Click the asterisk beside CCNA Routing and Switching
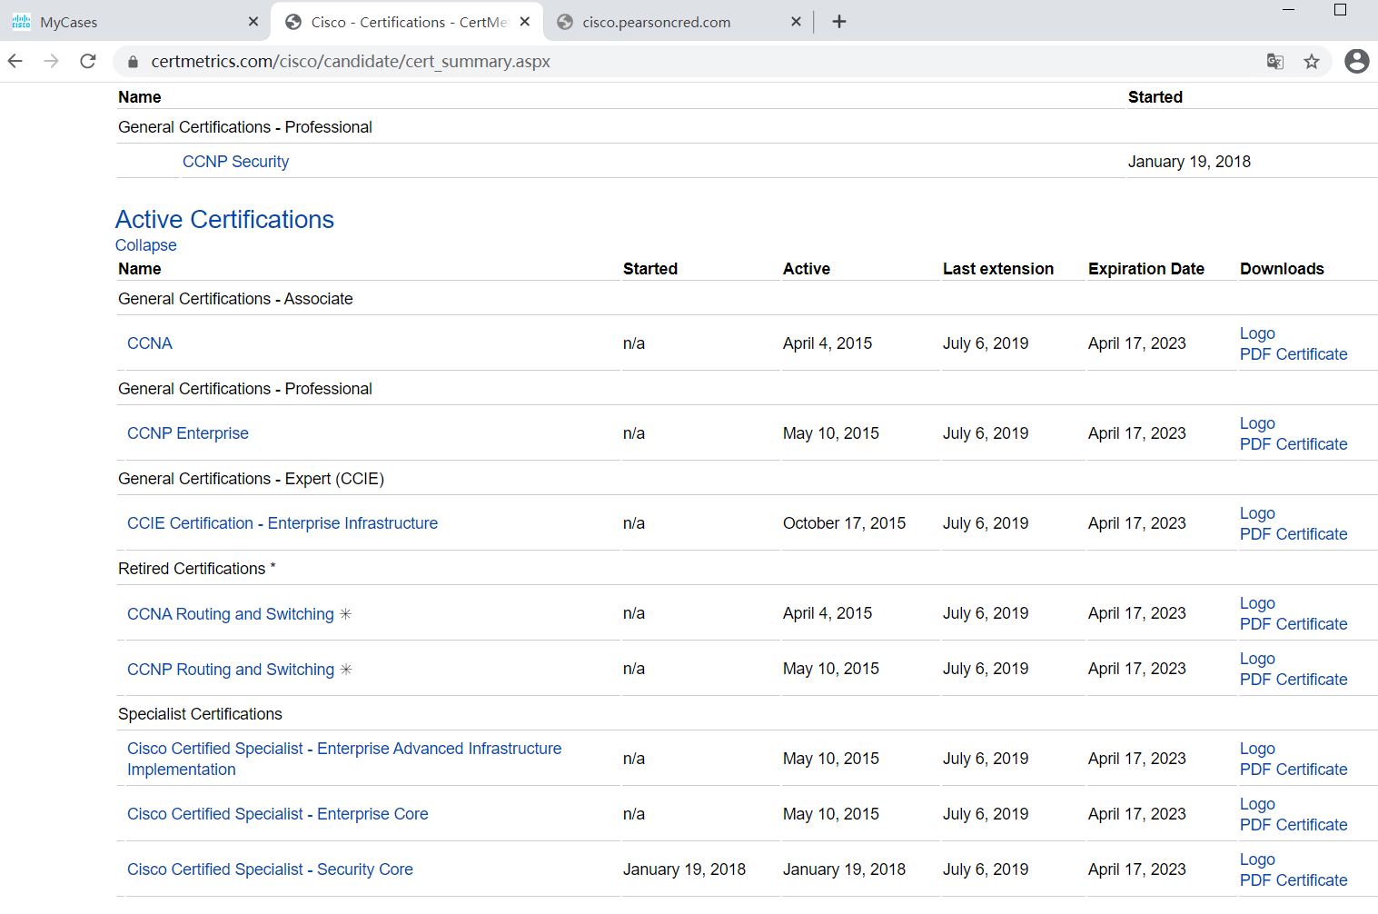Image resolution: width=1378 pixels, height=914 pixels. pos(345,614)
